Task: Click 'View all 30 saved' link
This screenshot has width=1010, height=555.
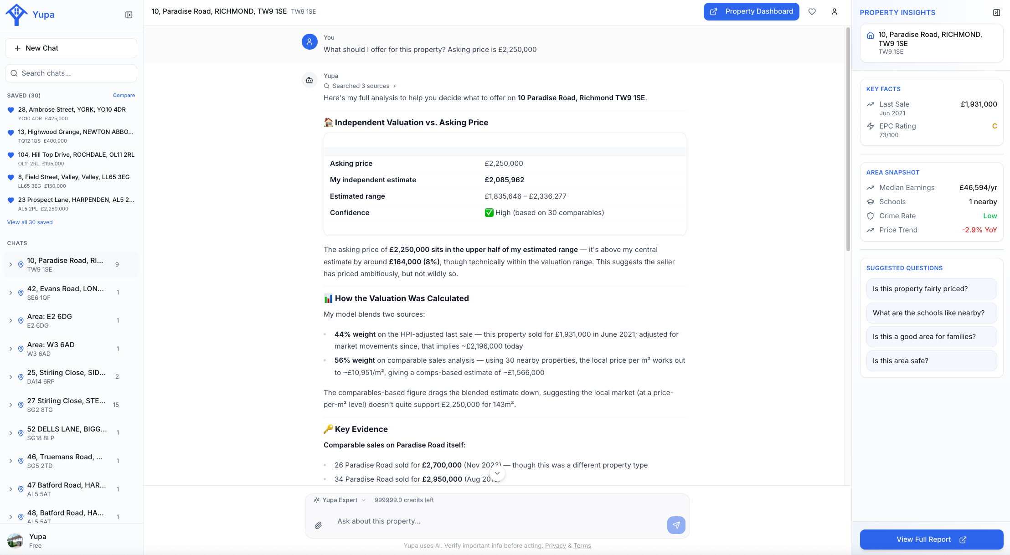Action: (30, 222)
